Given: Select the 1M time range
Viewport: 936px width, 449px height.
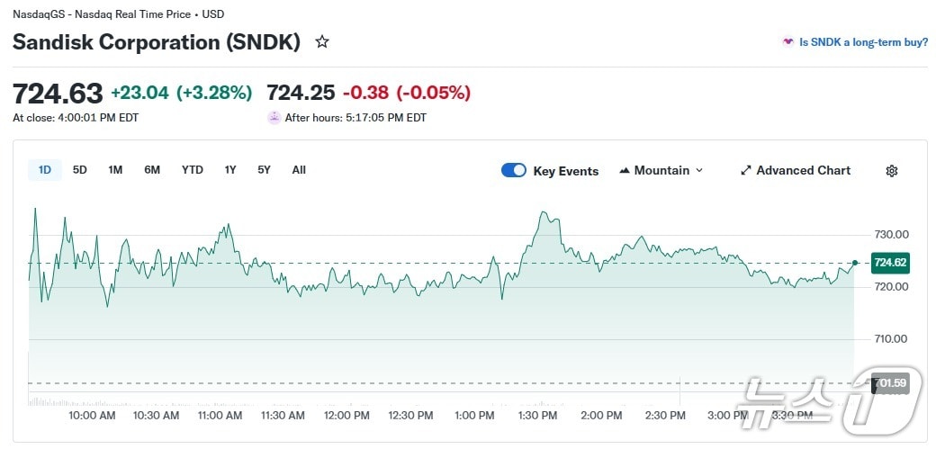Looking at the screenshot, I should point(115,170).
